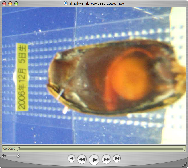
Task: Zoom the window with the green button
Action: click(x=16, y=3)
